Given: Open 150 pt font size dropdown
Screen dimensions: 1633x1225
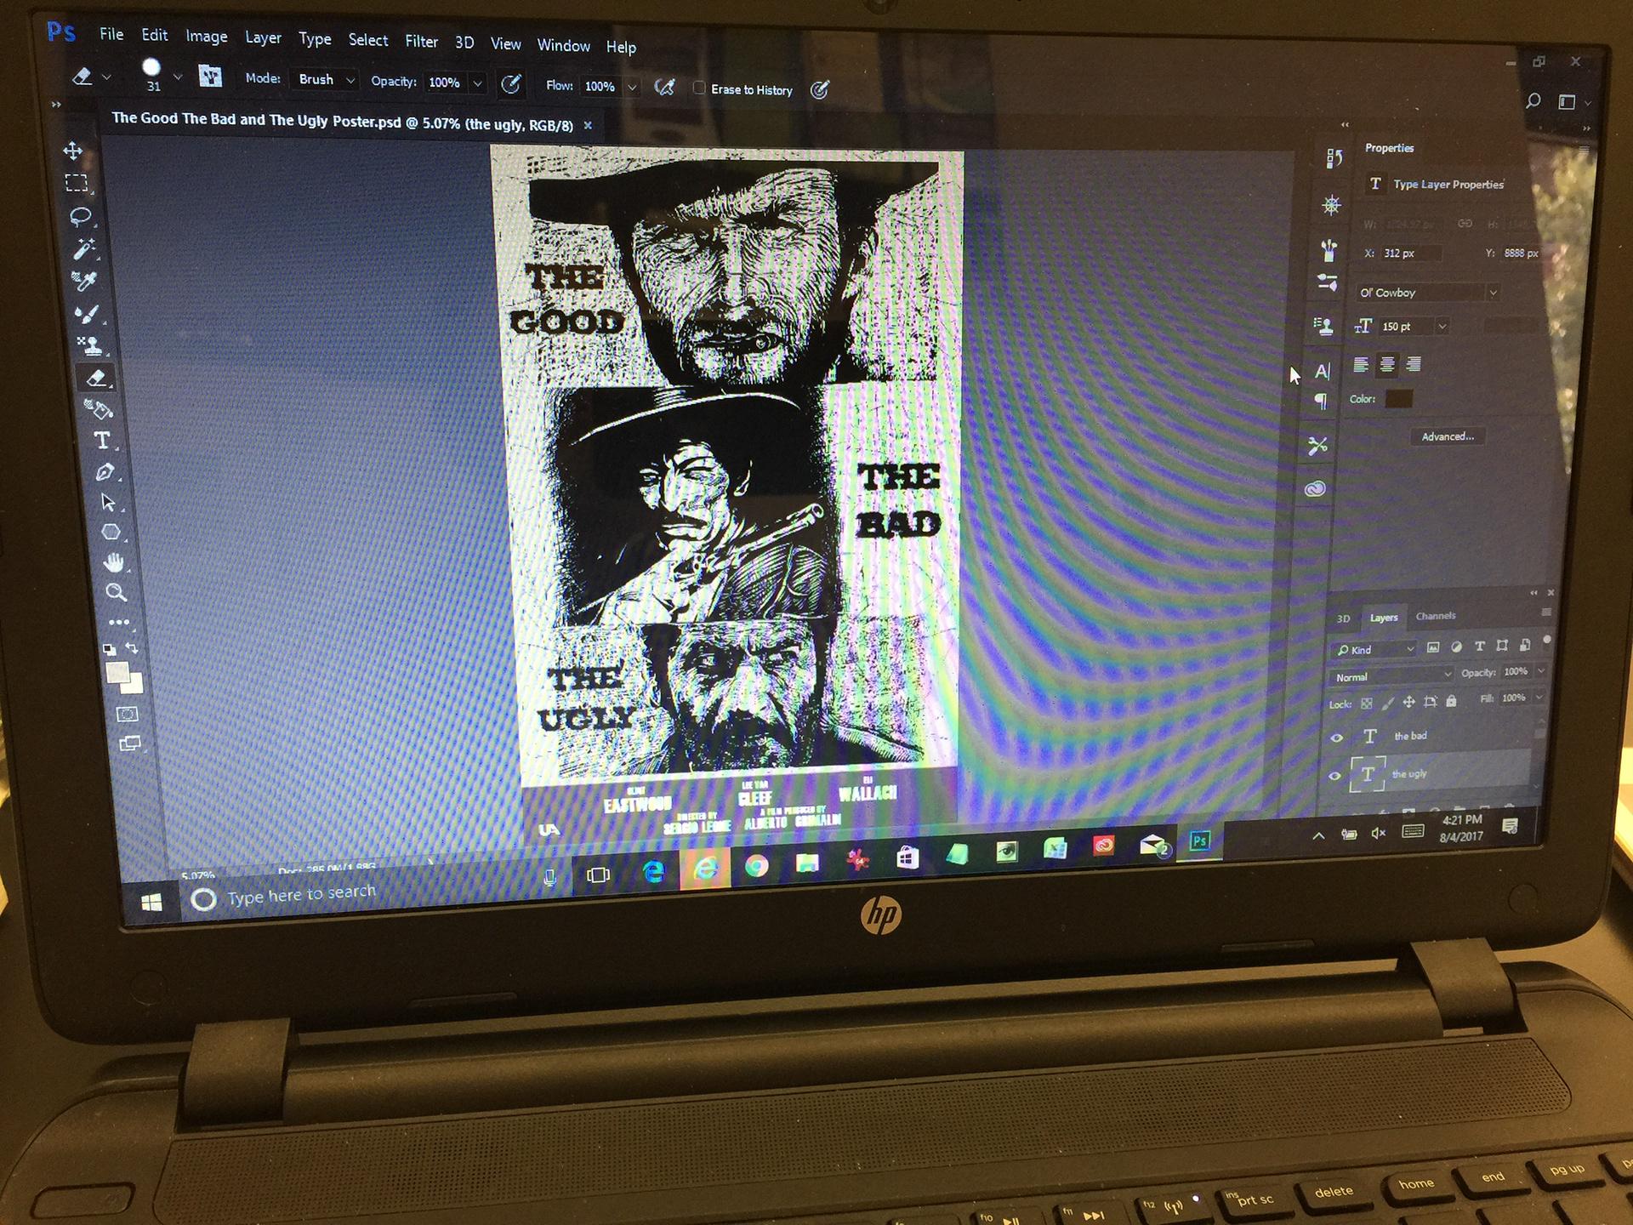Looking at the screenshot, I should coord(1442,327).
